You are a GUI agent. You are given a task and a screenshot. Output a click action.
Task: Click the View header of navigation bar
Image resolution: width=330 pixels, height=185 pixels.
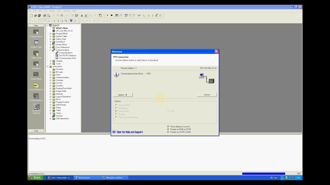36,25
